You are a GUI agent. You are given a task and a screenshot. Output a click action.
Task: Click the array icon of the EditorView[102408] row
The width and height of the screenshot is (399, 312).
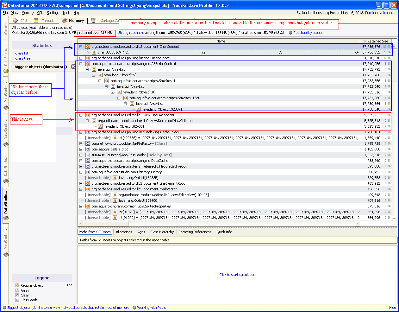(115, 195)
